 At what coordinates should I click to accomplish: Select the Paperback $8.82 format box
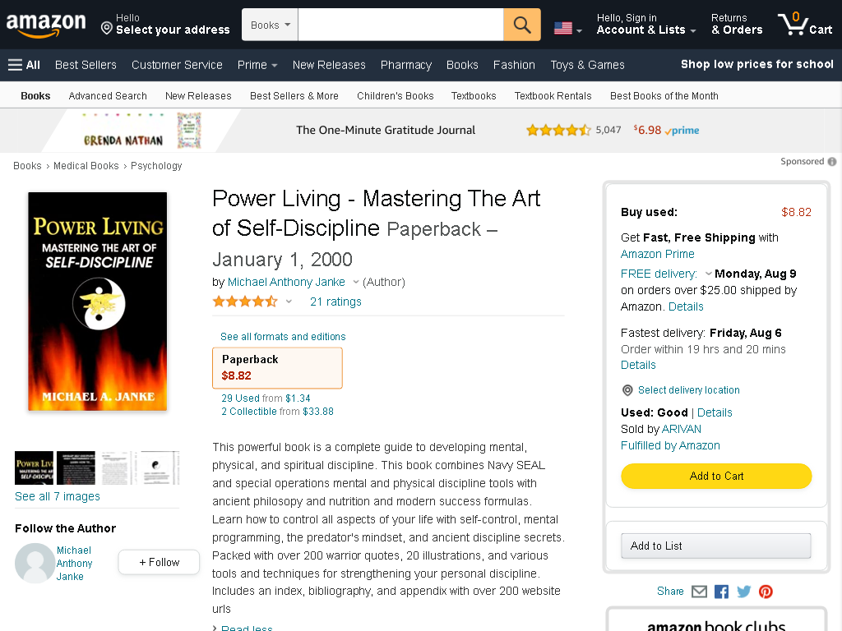point(277,367)
